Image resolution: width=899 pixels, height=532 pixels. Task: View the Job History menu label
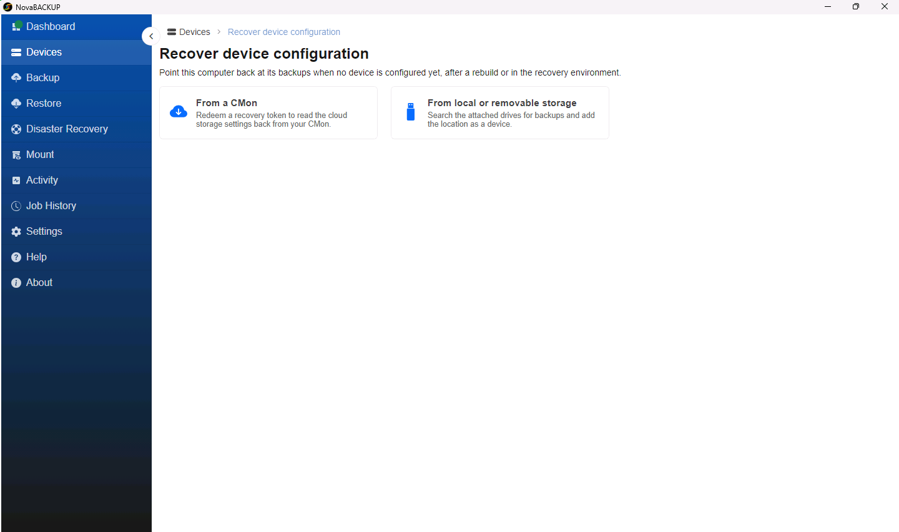51,205
